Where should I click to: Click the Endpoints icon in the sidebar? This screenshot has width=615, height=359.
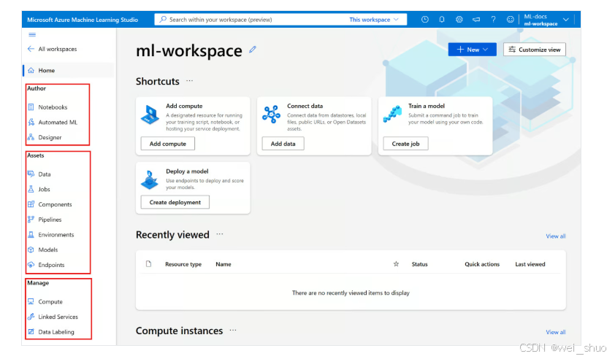coord(31,265)
